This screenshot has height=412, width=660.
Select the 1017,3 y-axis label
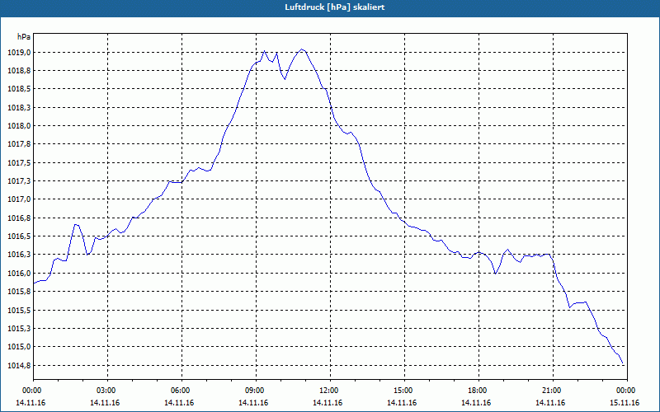(19, 181)
